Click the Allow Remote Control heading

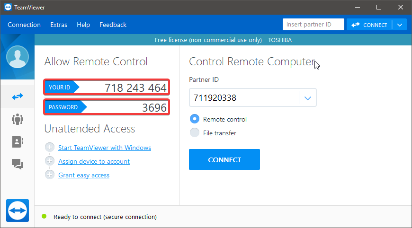click(x=96, y=61)
